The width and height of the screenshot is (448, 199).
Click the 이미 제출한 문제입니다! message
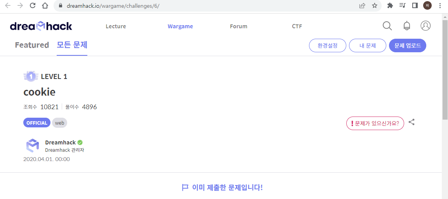(227, 188)
